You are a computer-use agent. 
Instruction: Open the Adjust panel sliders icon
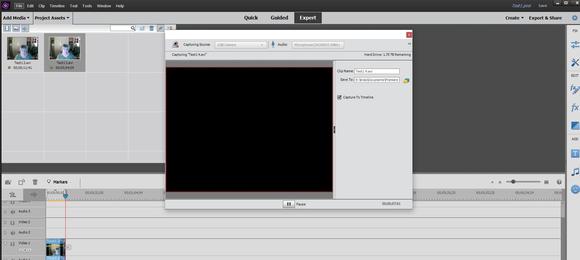click(x=575, y=45)
